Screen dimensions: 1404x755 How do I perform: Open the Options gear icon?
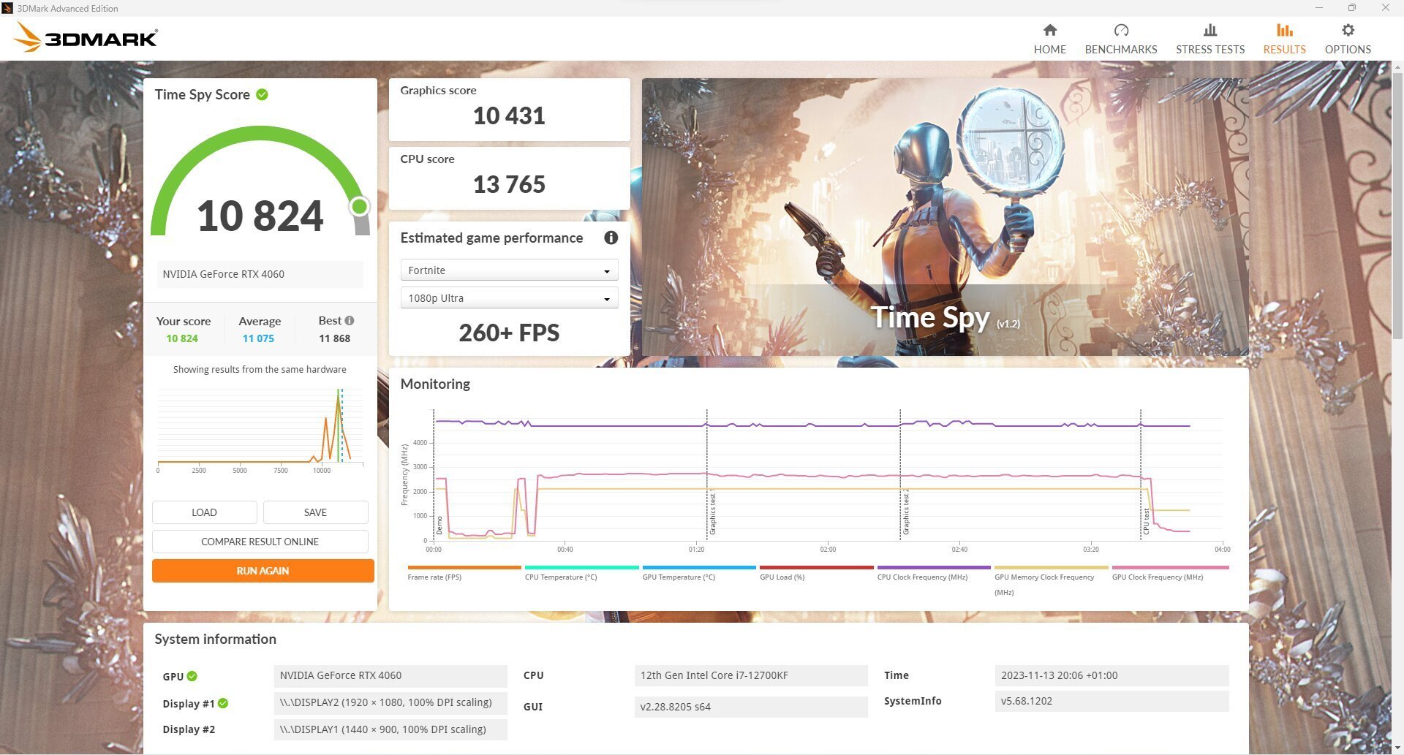(1347, 31)
